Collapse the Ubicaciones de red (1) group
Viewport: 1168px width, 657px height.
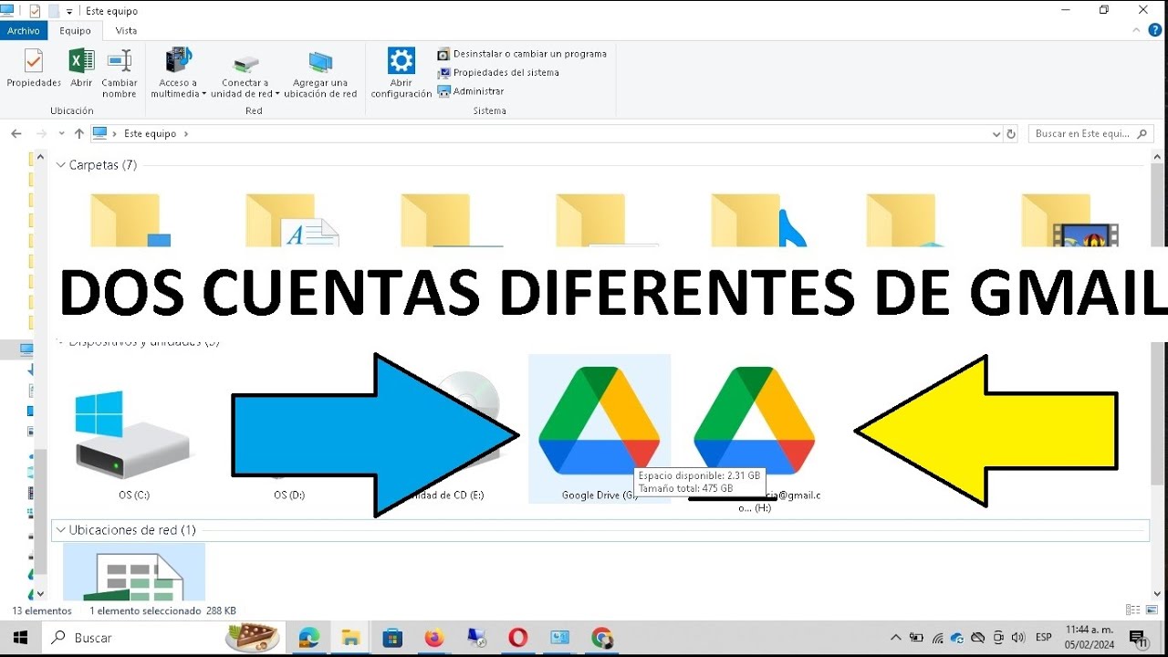61,530
